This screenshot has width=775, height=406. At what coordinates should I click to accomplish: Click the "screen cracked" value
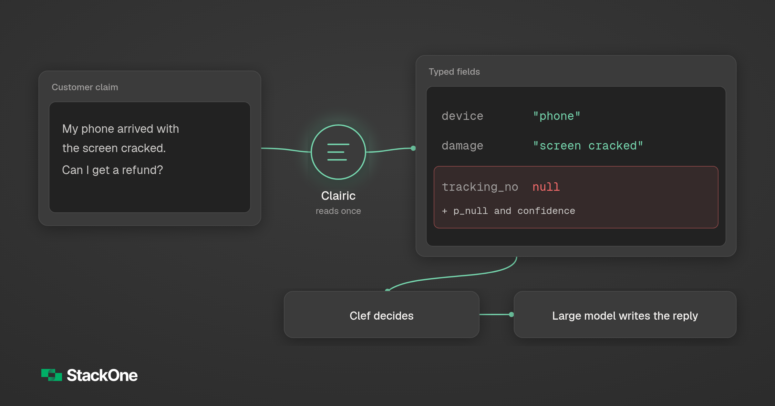588,146
